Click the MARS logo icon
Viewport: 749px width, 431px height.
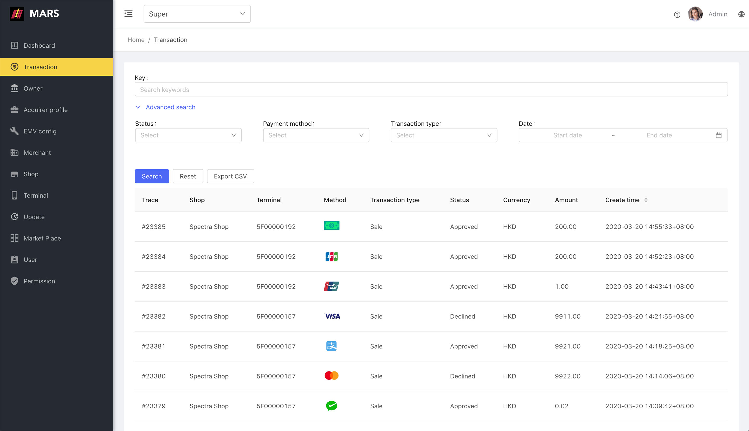pyautogui.click(x=17, y=14)
